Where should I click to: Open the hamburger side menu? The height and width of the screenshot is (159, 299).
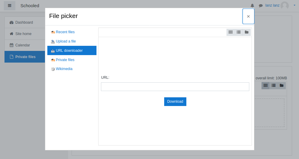pos(10,6)
